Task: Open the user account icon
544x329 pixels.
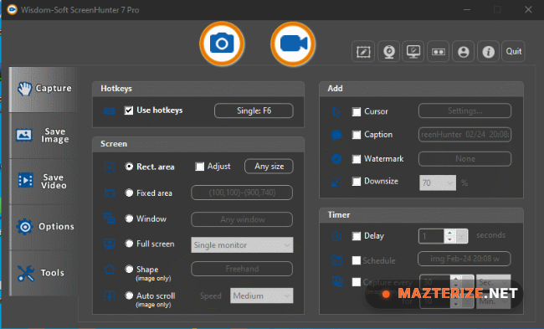Action: pos(463,51)
